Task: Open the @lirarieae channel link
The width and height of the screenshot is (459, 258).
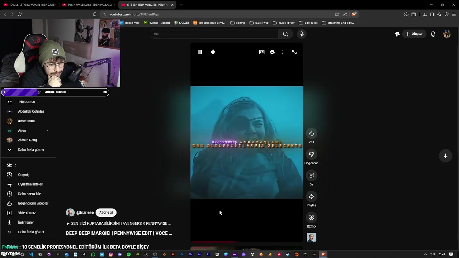Action: coord(85,212)
